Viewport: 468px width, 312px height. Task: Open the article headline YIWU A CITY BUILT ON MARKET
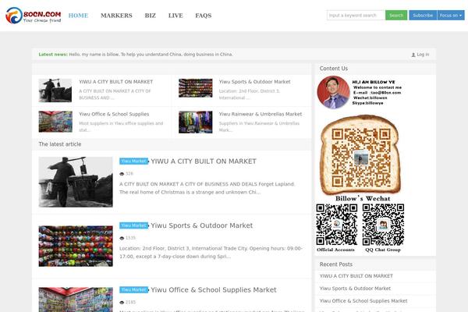click(204, 161)
